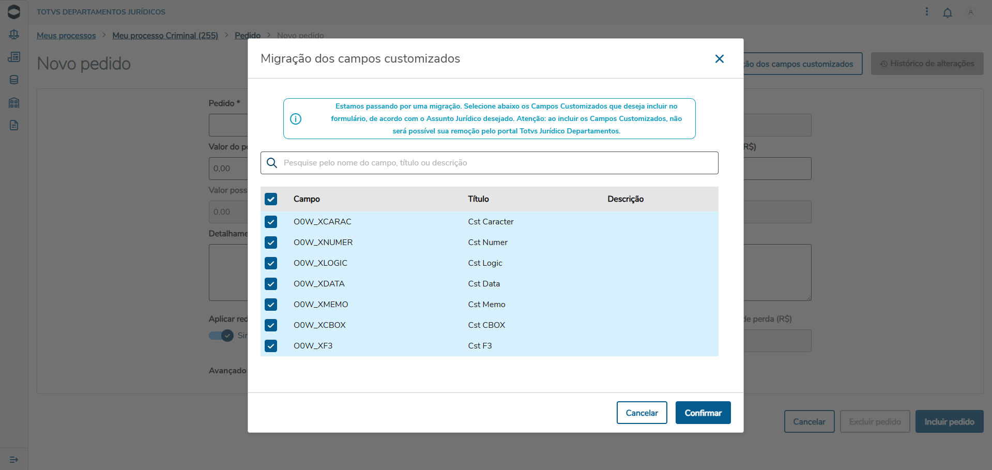The width and height of the screenshot is (992, 470).
Task: Click the custom fields search box
Action: (x=496, y=163)
